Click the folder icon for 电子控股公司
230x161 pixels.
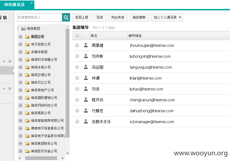27,44
